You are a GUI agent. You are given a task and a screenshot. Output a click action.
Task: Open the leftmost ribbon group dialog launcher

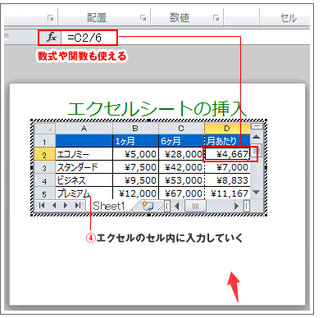pyautogui.click(x=50, y=18)
